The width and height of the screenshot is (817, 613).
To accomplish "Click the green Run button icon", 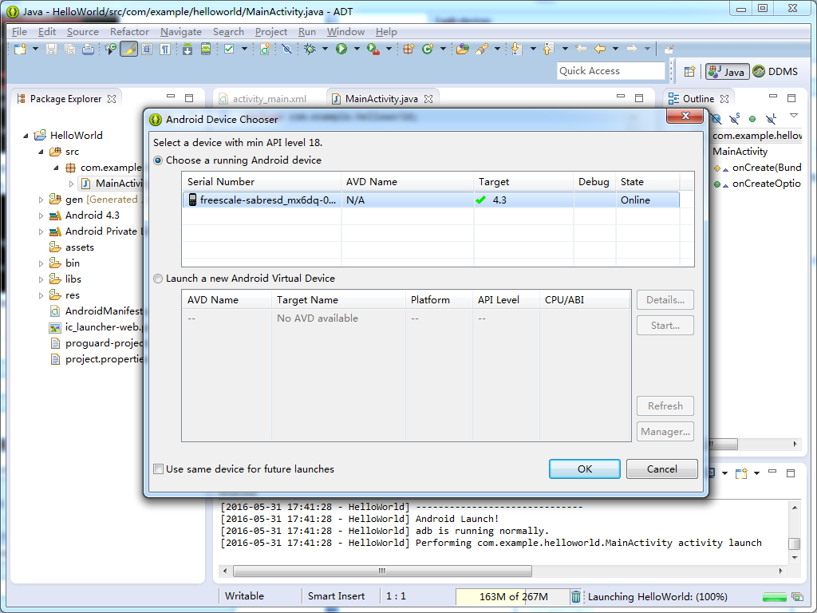I will (x=341, y=49).
